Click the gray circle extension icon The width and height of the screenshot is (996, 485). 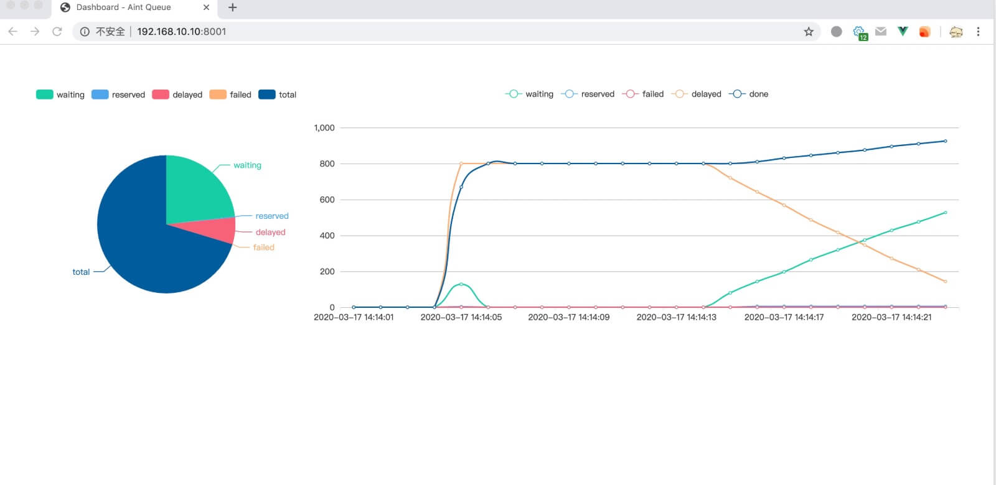(x=837, y=32)
